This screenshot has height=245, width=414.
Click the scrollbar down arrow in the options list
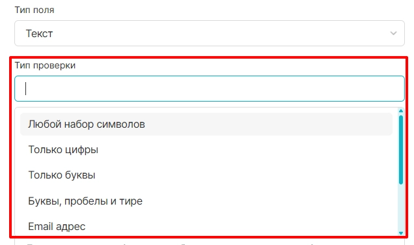[401, 233]
